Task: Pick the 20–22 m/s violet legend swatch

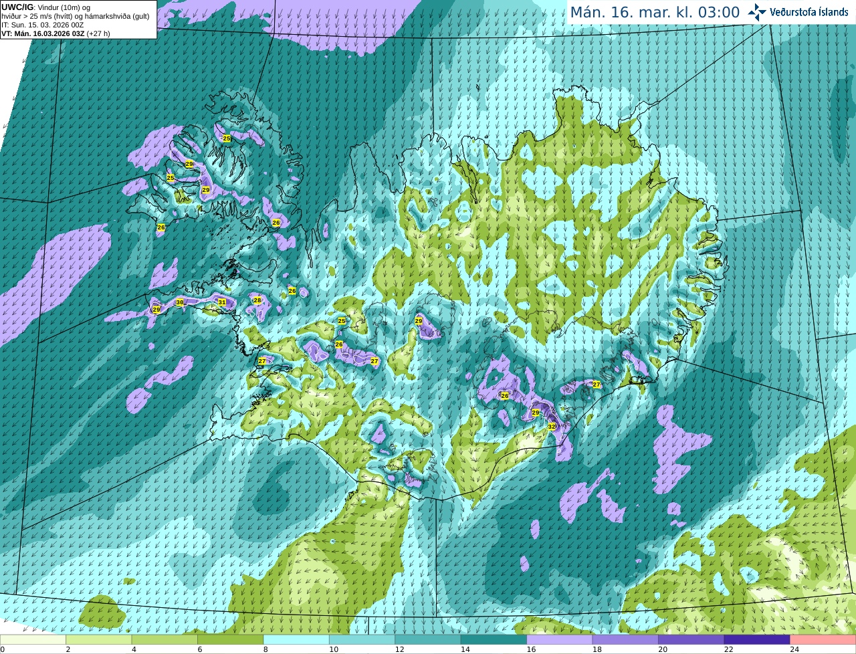Action: point(691,639)
